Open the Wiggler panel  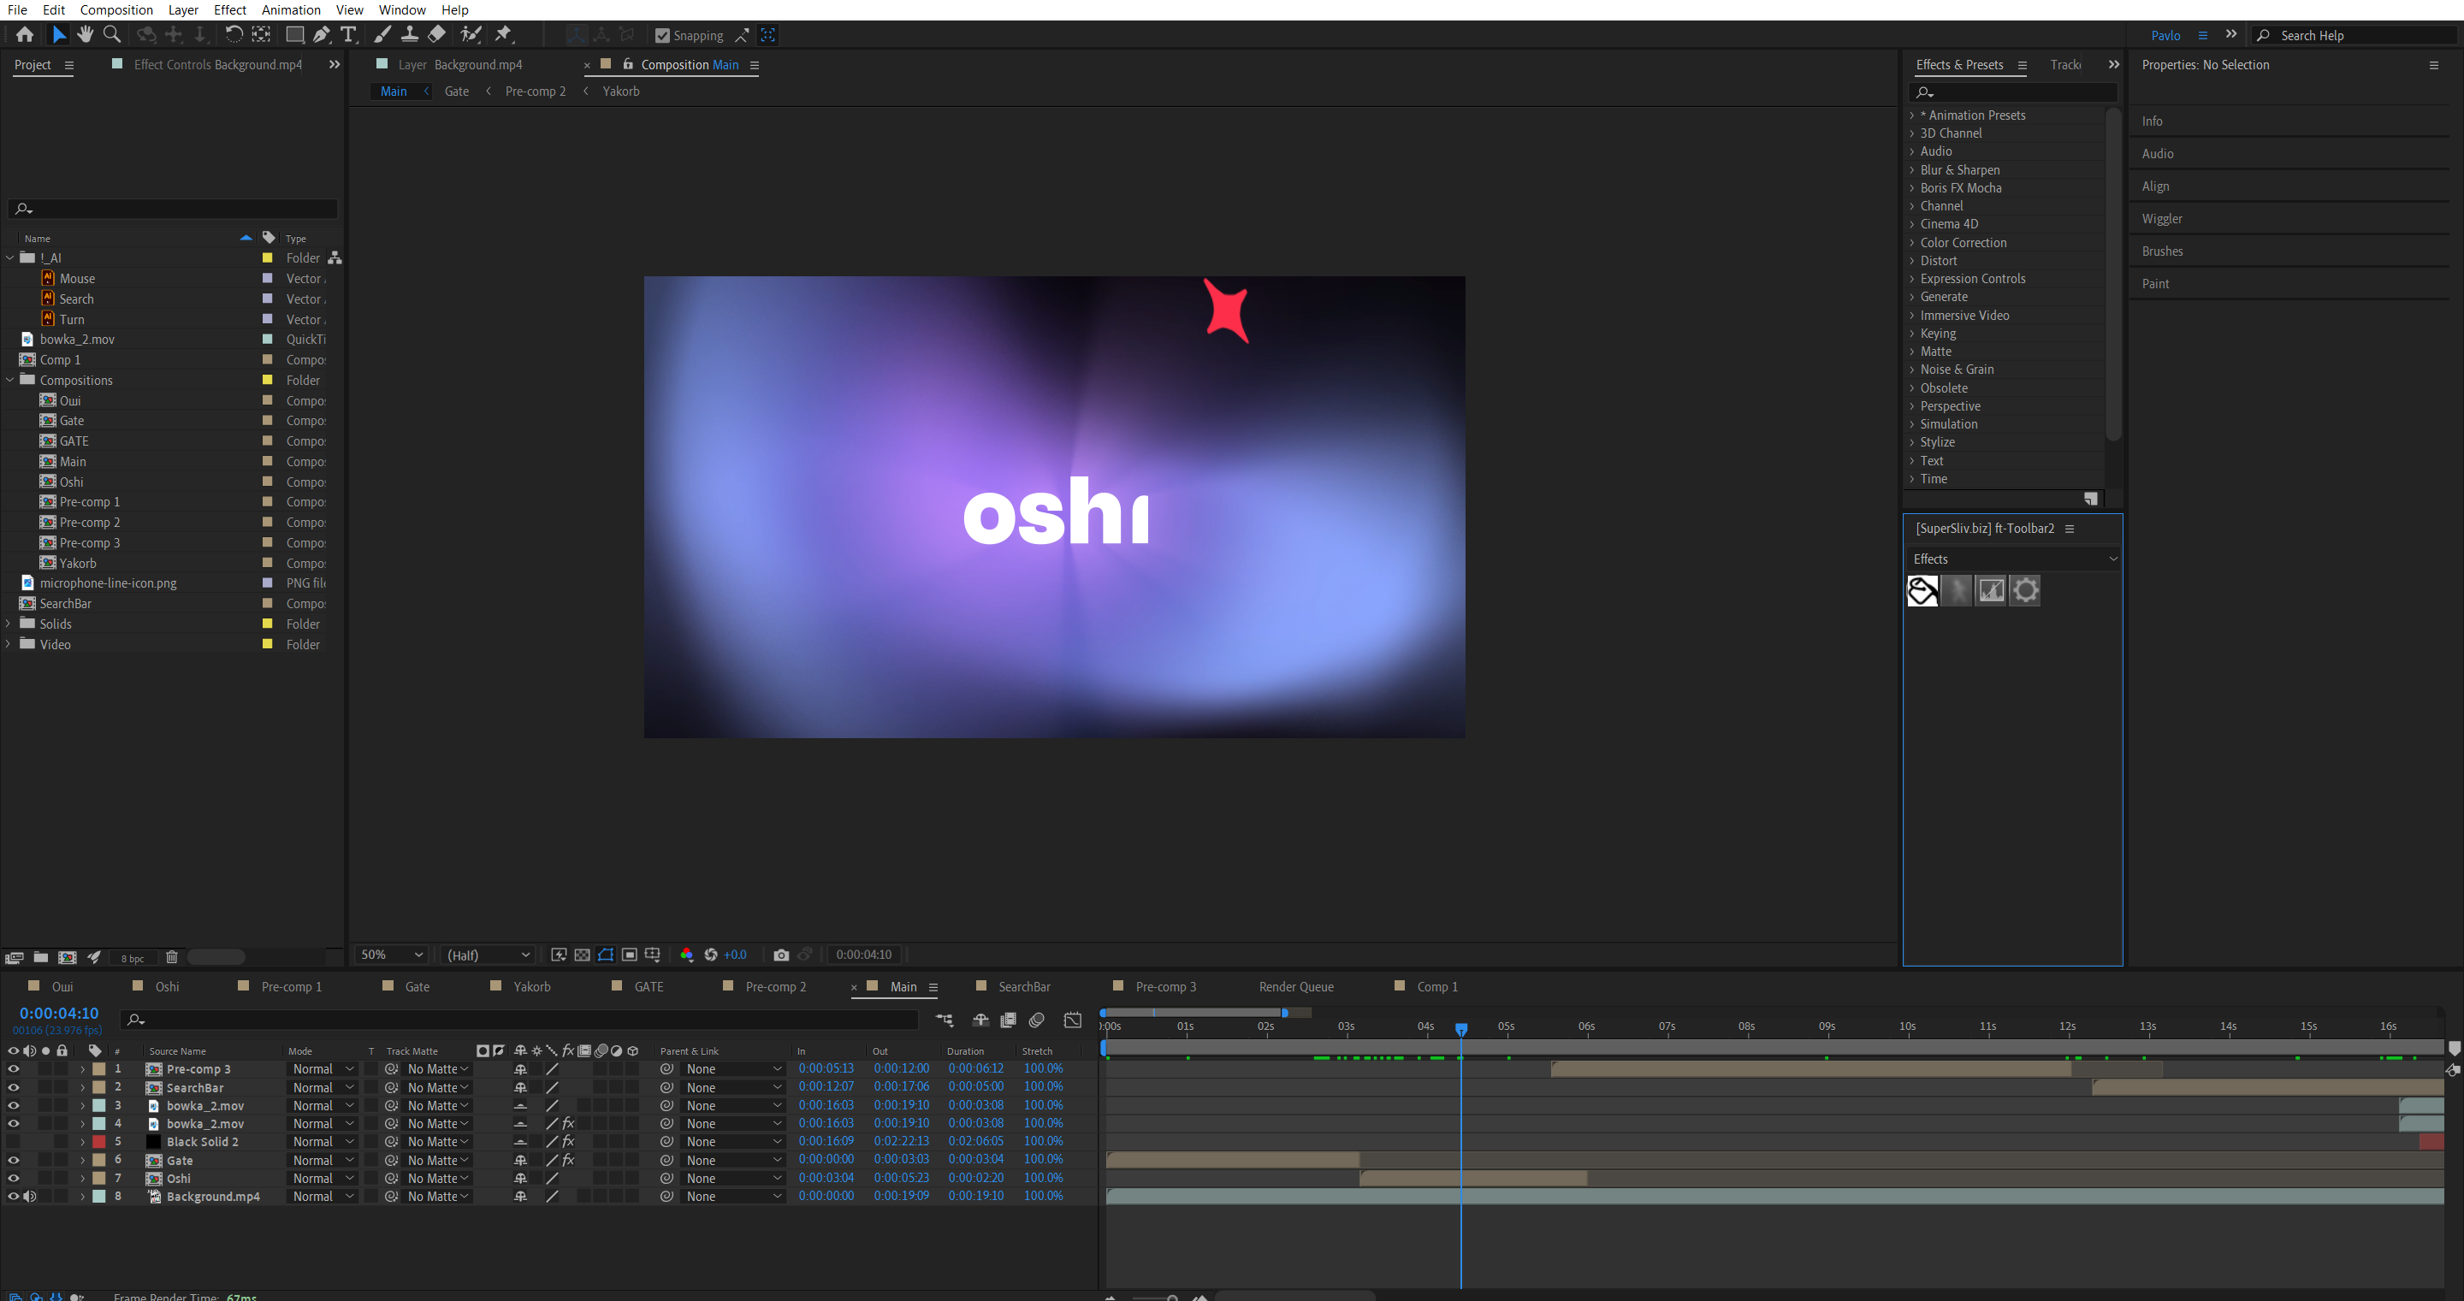point(2162,219)
